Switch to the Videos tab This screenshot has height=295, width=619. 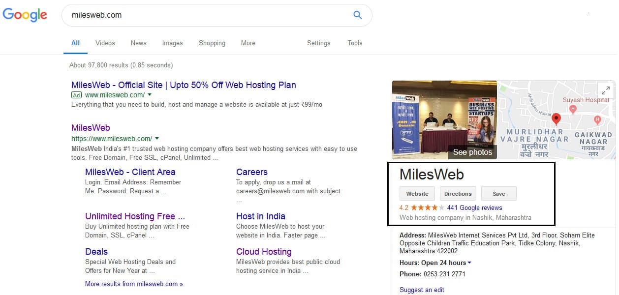pos(105,43)
